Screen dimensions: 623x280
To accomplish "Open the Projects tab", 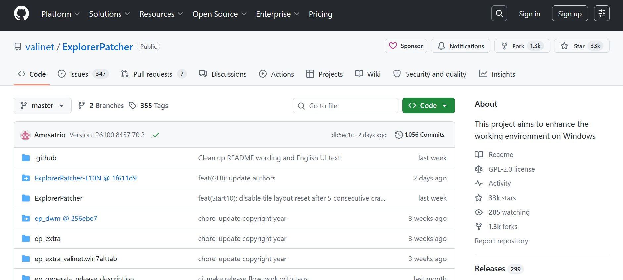I will [x=324, y=74].
